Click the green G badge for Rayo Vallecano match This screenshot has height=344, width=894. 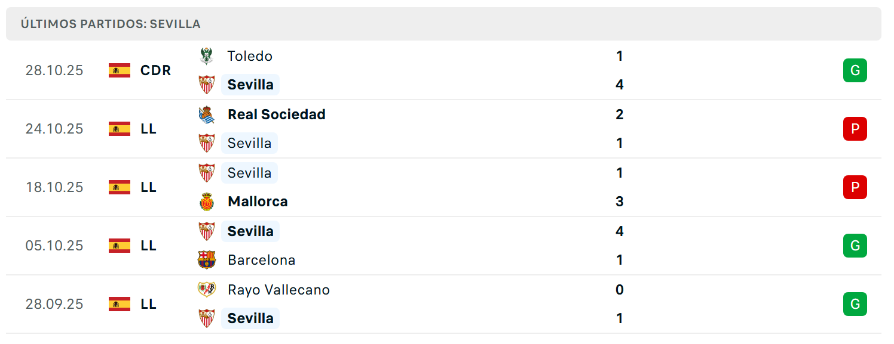click(855, 304)
